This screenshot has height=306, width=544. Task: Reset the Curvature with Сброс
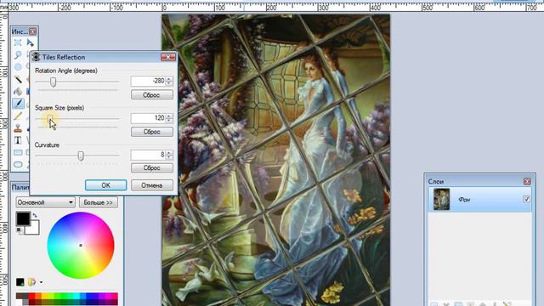tap(152, 168)
